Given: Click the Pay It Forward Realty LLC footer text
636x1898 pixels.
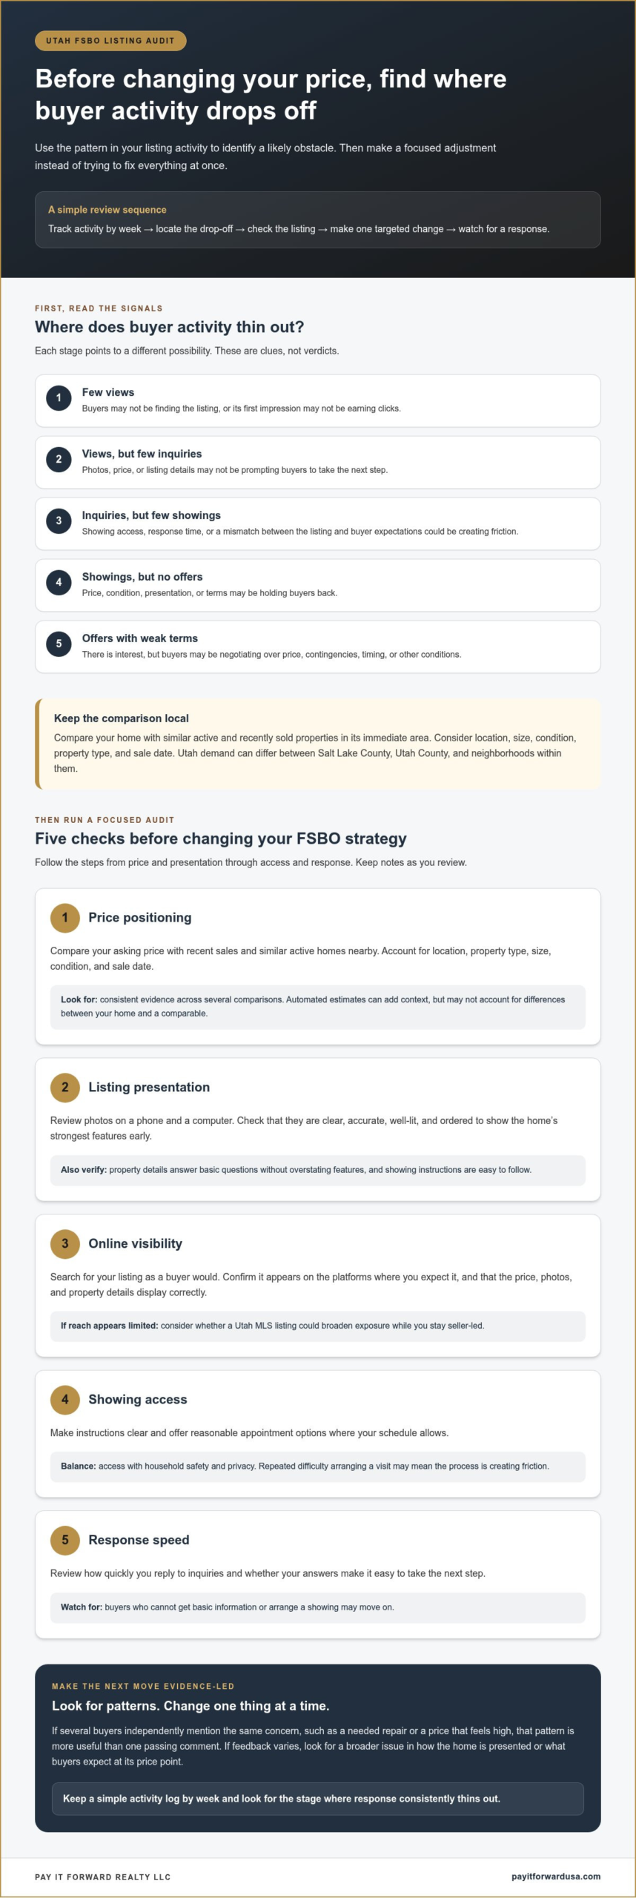Looking at the screenshot, I should click(102, 1877).
